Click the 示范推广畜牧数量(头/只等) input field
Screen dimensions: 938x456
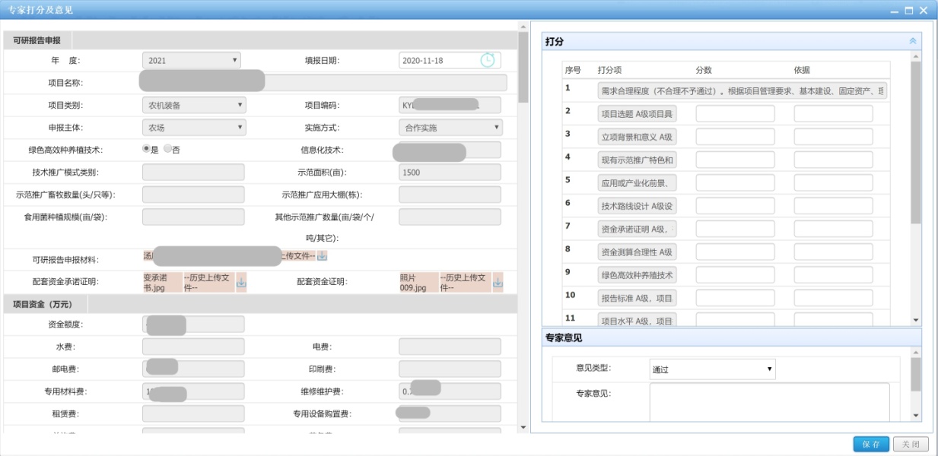pos(193,195)
